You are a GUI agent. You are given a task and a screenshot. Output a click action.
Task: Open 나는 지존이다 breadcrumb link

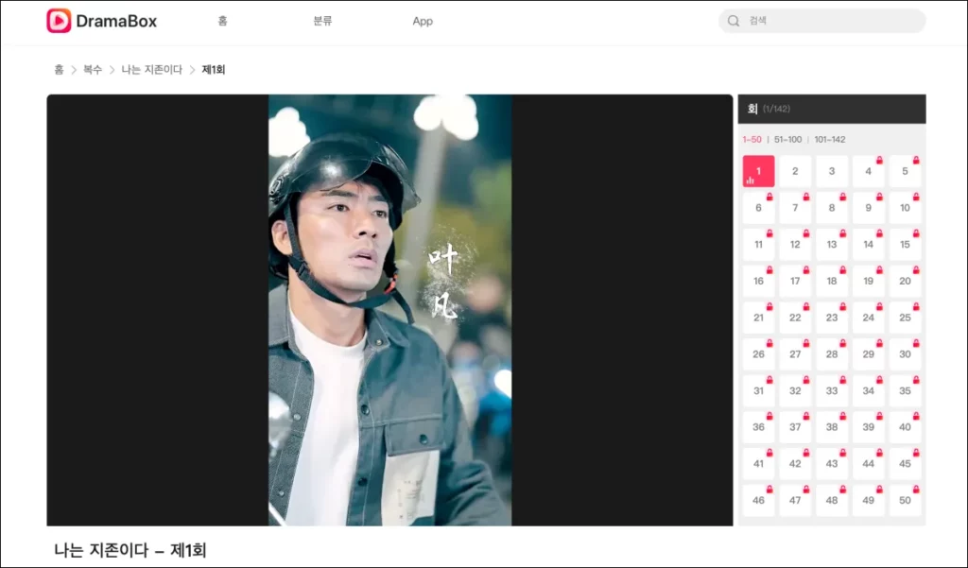[152, 70]
